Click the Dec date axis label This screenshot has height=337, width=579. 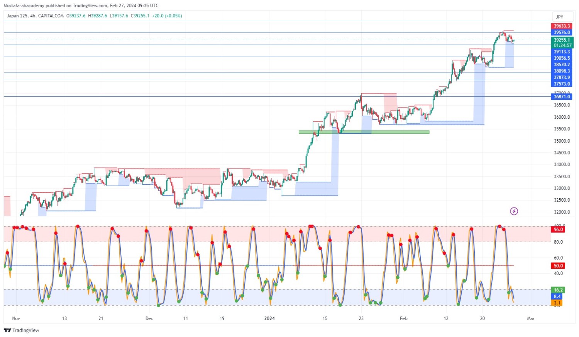click(x=149, y=318)
